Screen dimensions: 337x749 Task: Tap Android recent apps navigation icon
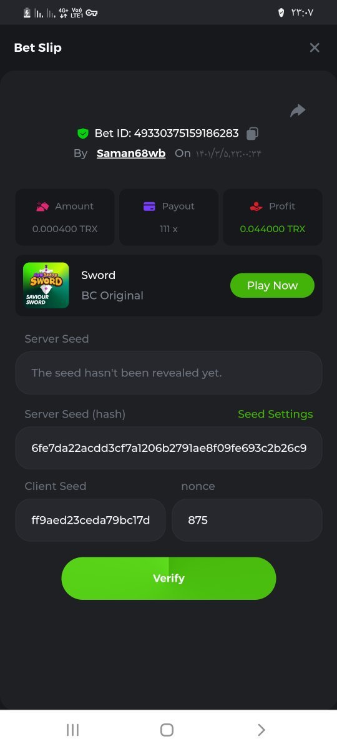72,730
